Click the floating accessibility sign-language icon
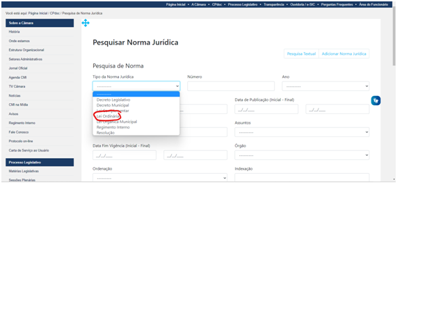 click(x=376, y=101)
